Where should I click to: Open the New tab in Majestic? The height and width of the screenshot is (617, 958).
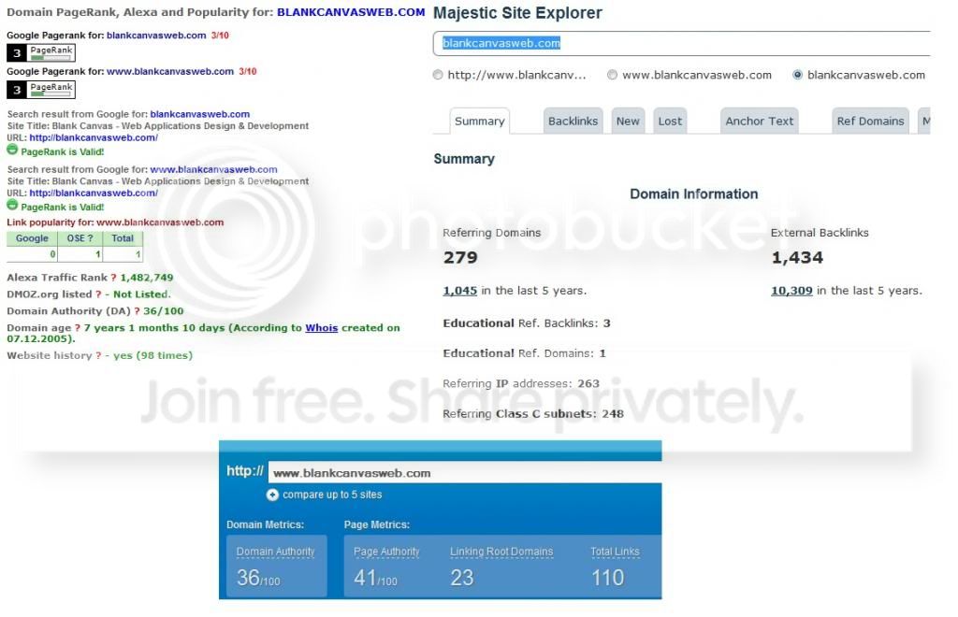click(628, 121)
